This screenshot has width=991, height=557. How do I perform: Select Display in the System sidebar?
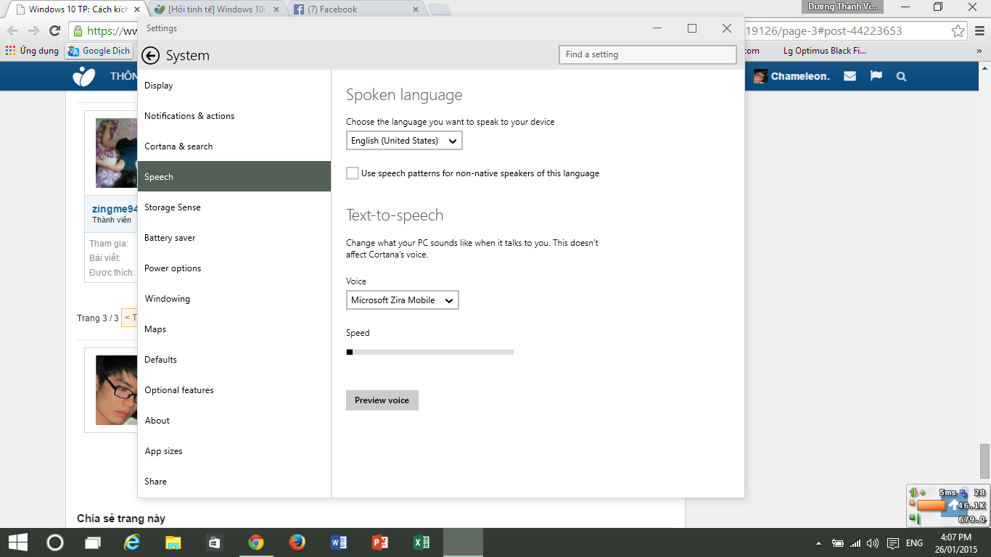pos(234,86)
